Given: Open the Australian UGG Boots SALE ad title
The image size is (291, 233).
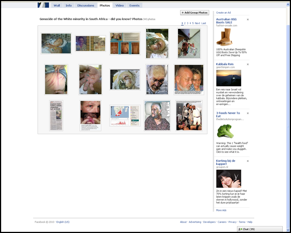Looking at the screenshot, I should pos(226,21).
